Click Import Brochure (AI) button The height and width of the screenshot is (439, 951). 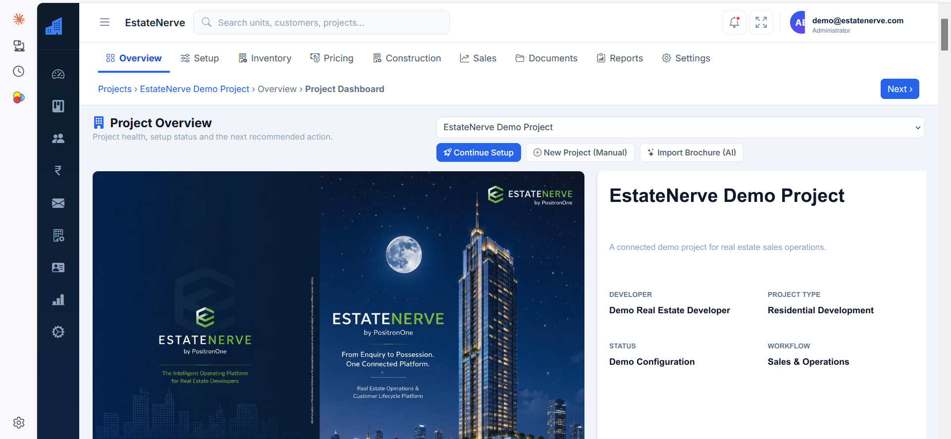pyautogui.click(x=691, y=152)
